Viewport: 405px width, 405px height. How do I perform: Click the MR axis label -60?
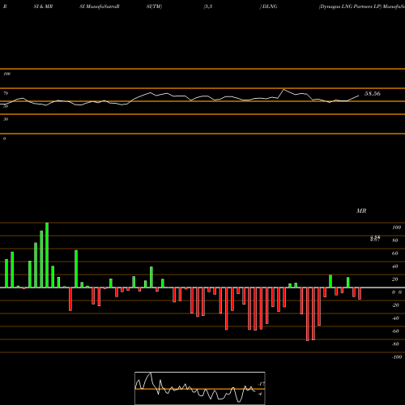pos(395,331)
